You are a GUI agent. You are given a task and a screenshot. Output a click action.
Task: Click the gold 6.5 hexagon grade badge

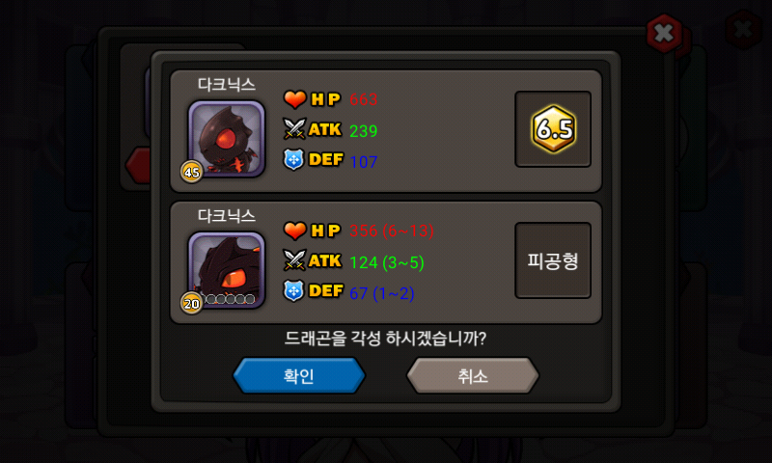pyautogui.click(x=553, y=129)
